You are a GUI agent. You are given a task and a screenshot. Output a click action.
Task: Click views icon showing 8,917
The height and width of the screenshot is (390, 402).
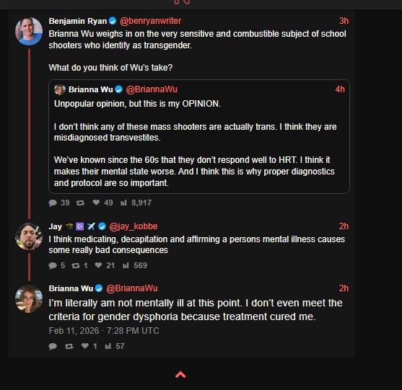pos(123,203)
